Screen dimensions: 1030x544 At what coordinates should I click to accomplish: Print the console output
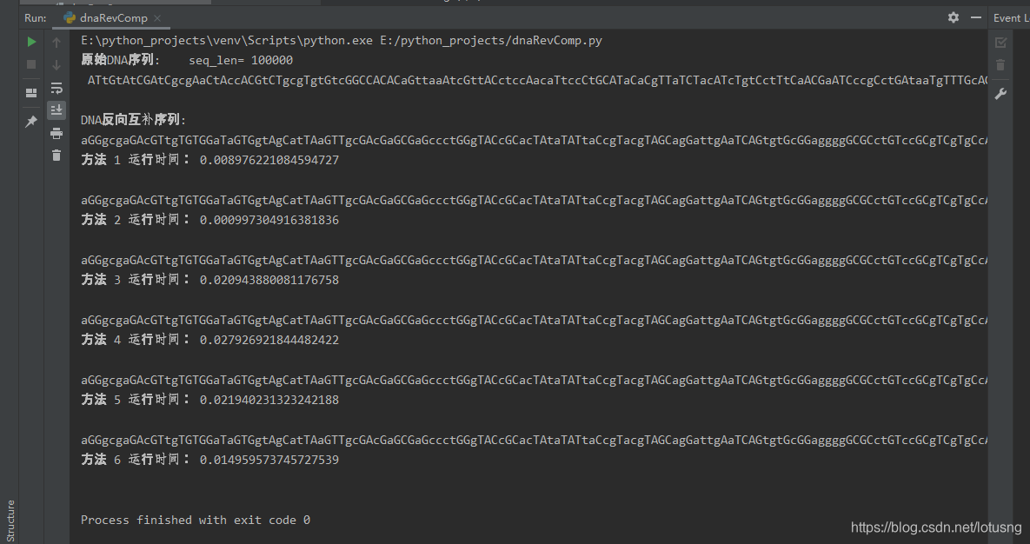coord(56,133)
